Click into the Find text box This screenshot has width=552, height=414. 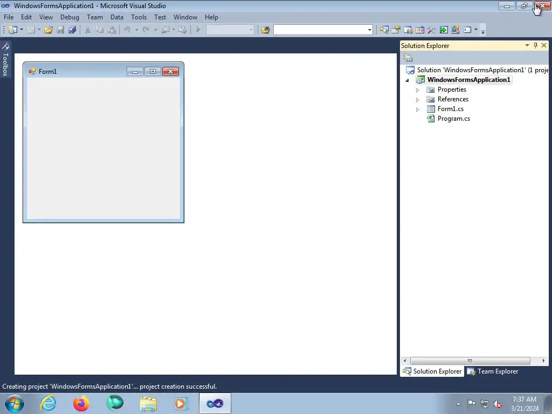(320, 30)
